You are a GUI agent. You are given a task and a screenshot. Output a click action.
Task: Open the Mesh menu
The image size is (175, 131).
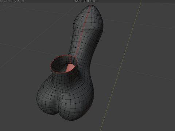tap(5, 1)
